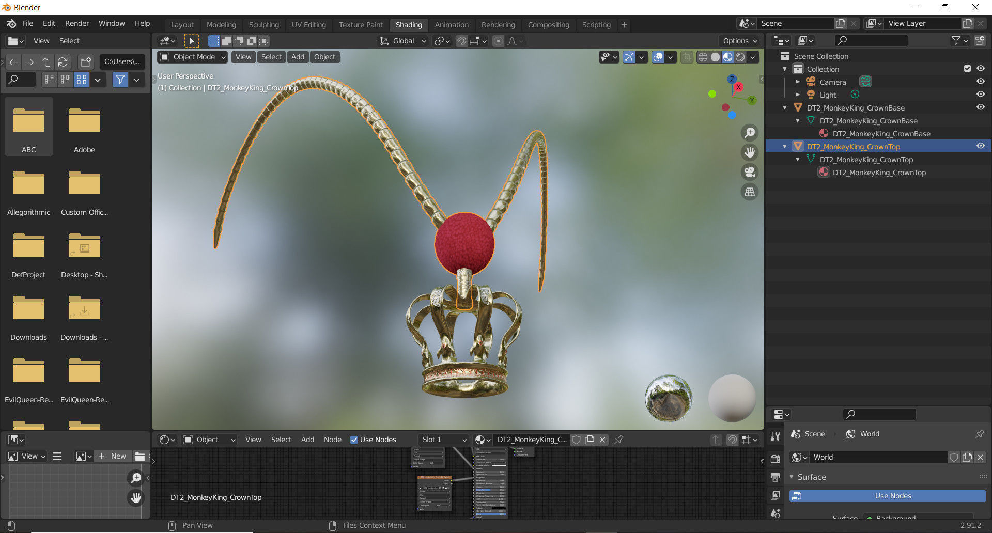
Task: Switch file browser to thumbnail display
Action: [82, 80]
